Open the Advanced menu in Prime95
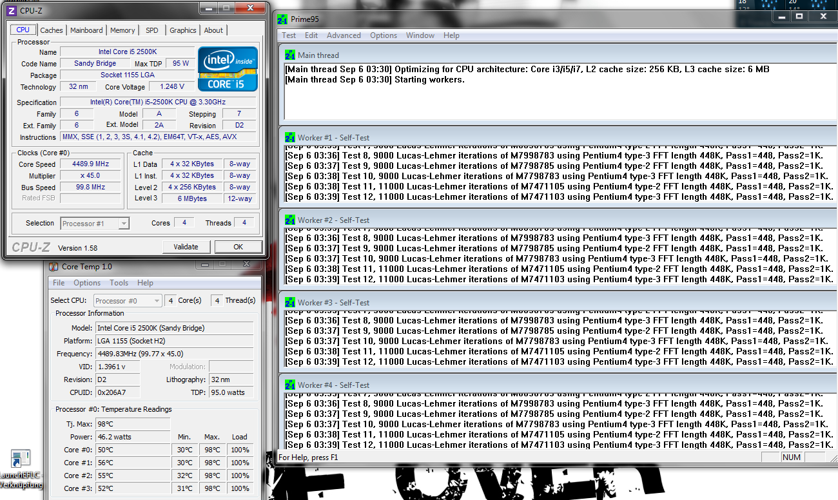The image size is (838, 500). (344, 35)
